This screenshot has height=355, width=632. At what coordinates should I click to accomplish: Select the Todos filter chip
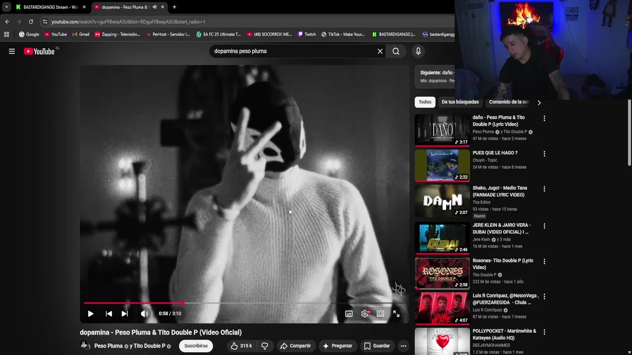coord(425,102)
